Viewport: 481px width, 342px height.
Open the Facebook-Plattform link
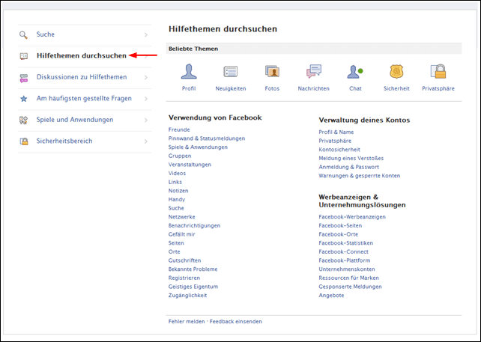pos(345,260)
